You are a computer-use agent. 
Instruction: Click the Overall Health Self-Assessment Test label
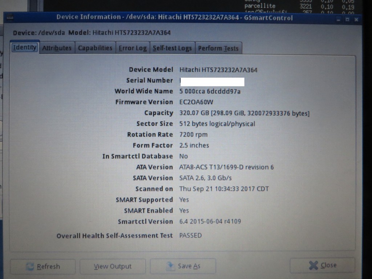tap(114, 235)
